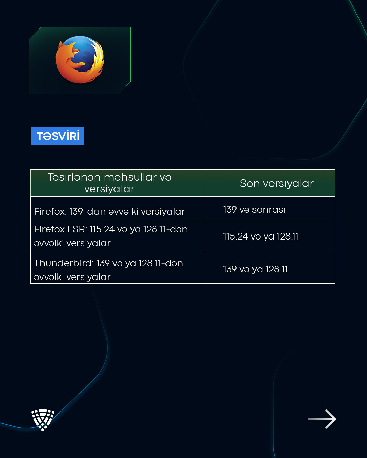The width and height of the screenshot is (367, 458).
Task: Click the Firefox logo icon
Action: click(80, 60)
